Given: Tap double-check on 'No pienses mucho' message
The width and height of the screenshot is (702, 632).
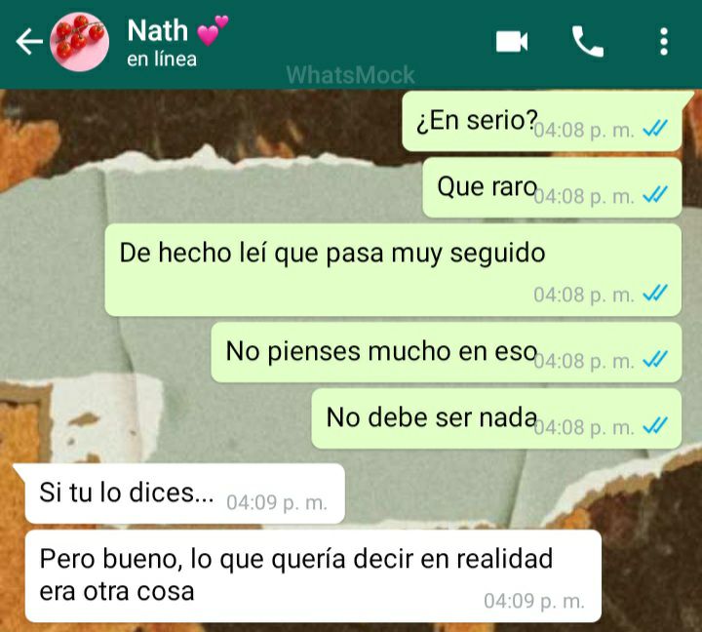Looking at the screenshot, I should [x=655, y=359].
